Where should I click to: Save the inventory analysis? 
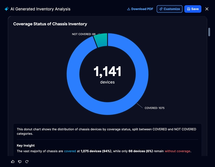(193, 9)
